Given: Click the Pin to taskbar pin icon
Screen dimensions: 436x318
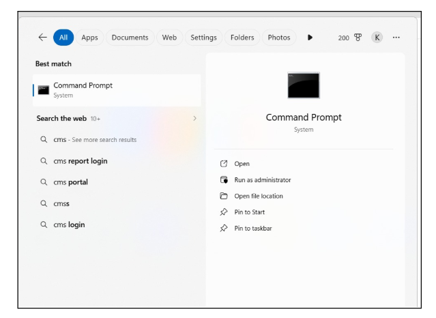Looking at the screenshot, I should pos(224,229).
